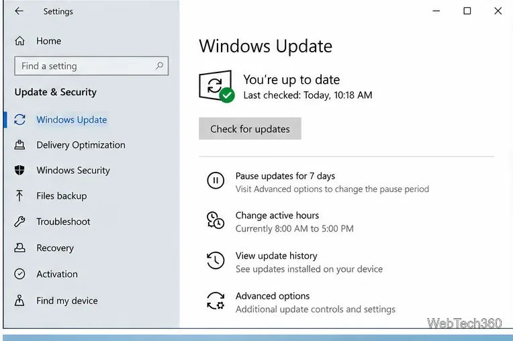Click 'Currently 8:00 AM to 5:00 PM' text
Screen dimensions: 513x341
(x=295, y=228)
